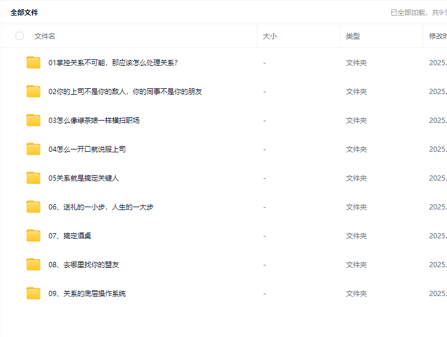Click folder icon next to 03怎么像绿茶婊一样横扫职场
Screen dimensions: 447x337
pyautogui.click(x=33, y=120)
